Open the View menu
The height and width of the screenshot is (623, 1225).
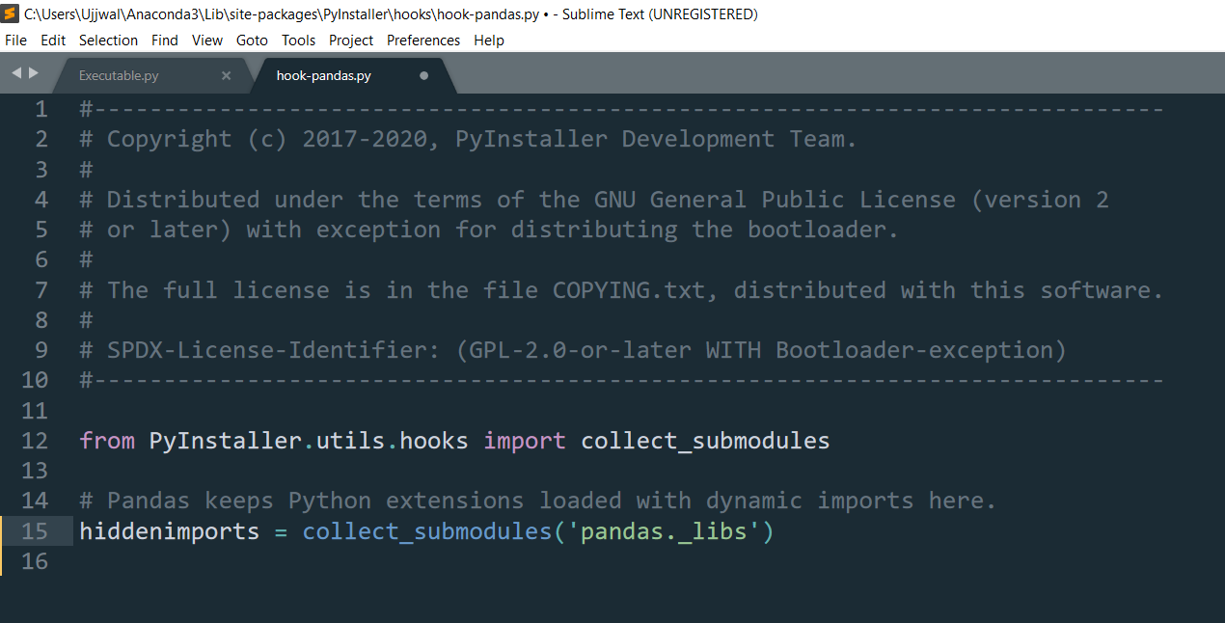(x=207, y=41)
